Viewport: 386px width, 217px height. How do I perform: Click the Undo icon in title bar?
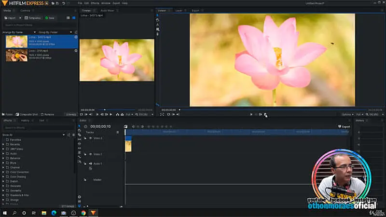(64, 3)
